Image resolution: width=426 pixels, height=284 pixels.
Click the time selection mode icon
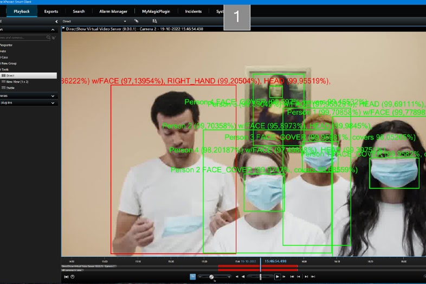[x=66, y=276]
